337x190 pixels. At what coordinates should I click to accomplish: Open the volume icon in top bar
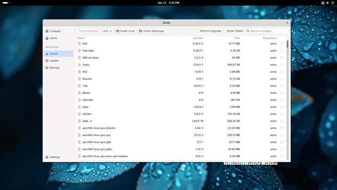(328, 3)
